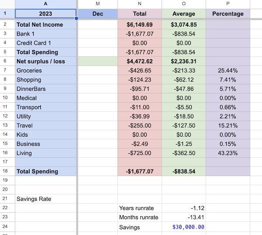Click the Percentage header cell

[x=228, y=14]
